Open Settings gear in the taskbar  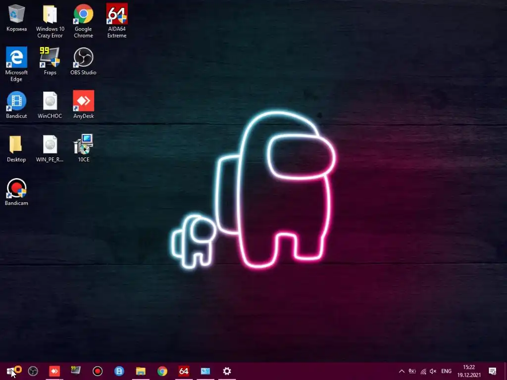(227, 371)
